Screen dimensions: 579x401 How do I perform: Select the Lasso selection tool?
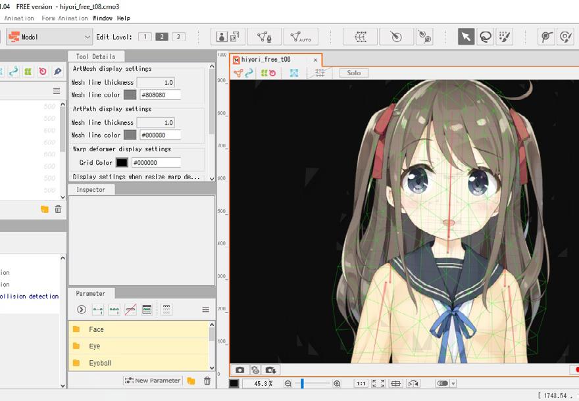tap(485, 37)
